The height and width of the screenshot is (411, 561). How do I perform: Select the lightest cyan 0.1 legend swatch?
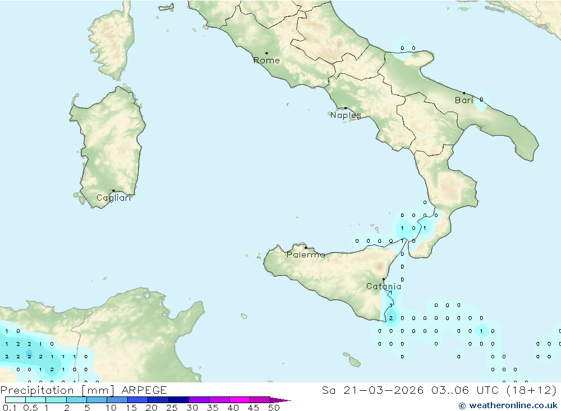(x=15, y=400)
